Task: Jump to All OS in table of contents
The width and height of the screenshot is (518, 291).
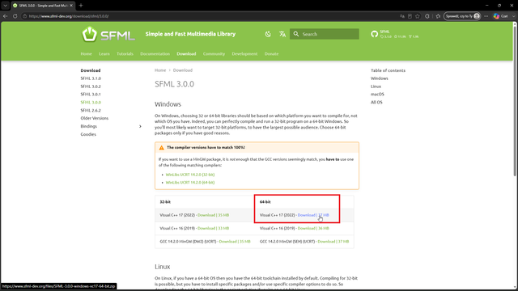Action: tap(376, 103)
